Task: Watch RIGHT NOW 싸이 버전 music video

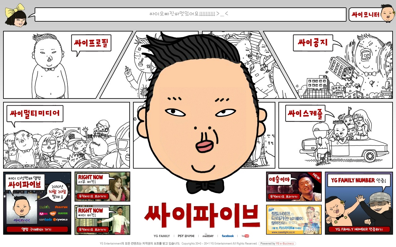Action: point(102,220)
